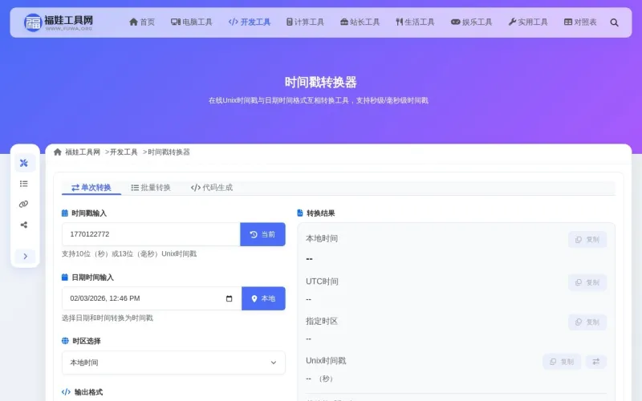Expand the sidebar with the chevron arrow
The width and height of the screenshot is (642, 401).
point(26,256)
